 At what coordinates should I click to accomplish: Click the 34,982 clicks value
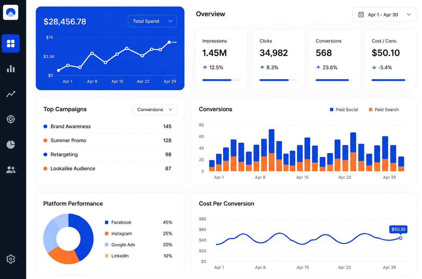pos(274,53)
